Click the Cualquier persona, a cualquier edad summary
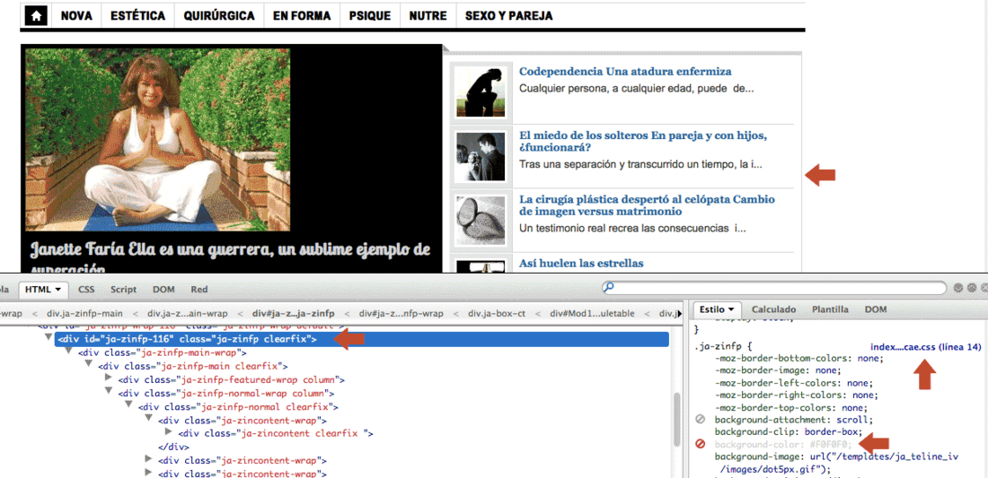This screenshot has width=988, height=478. [x=637, y=89]
